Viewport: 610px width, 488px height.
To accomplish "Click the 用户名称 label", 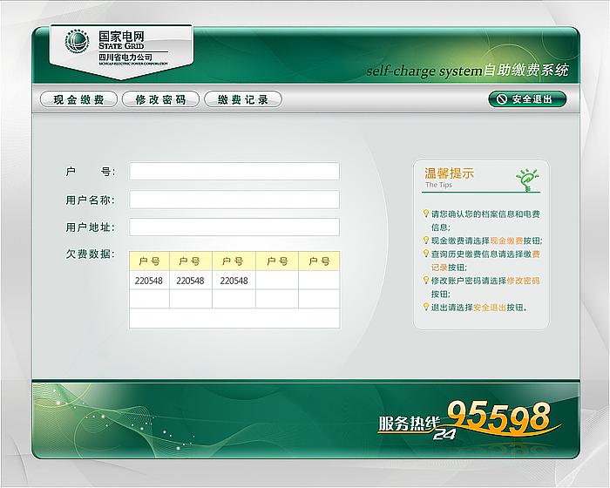I will coord(91,200).
